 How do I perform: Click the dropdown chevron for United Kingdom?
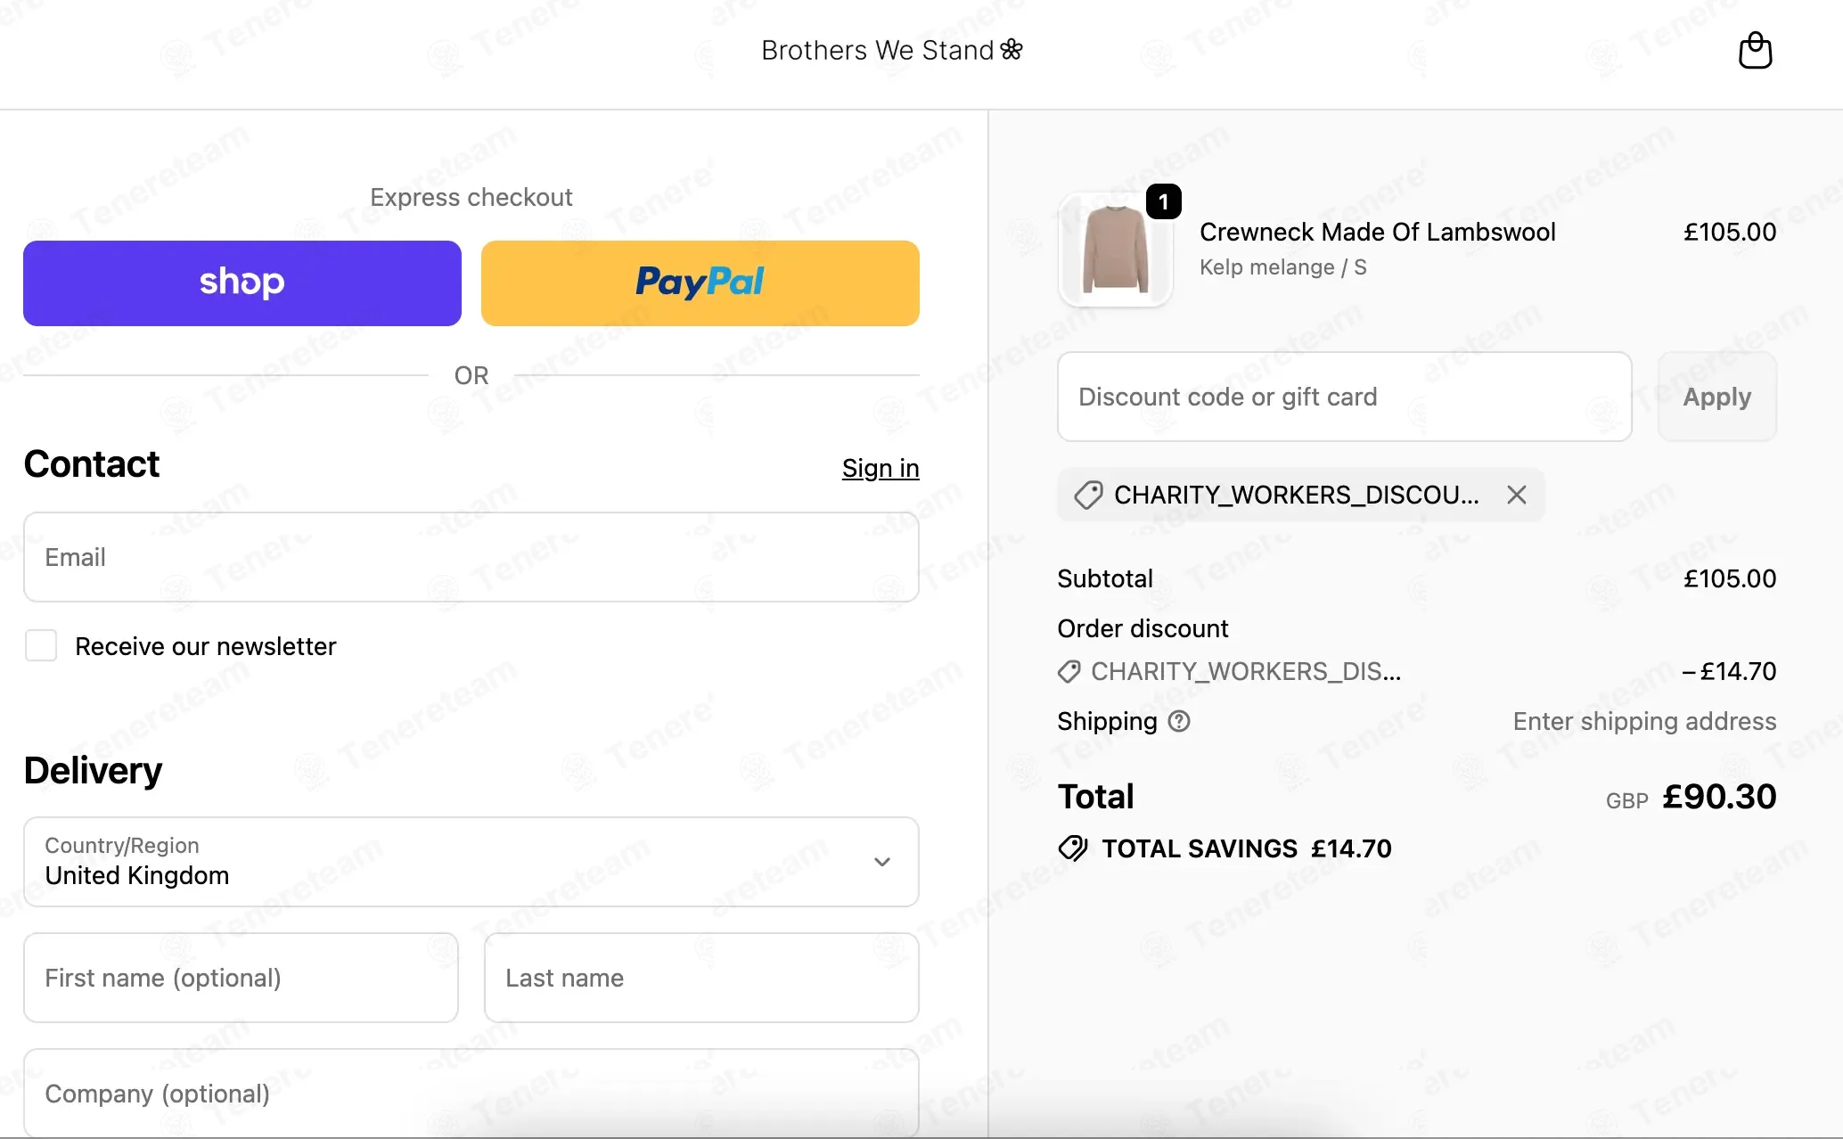click(881, 862)
